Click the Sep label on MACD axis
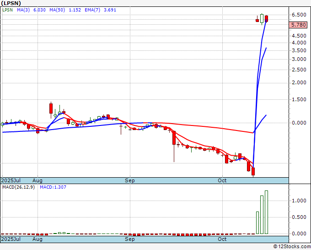The height and width of the screenshot is (250, 311). point(130,239)
